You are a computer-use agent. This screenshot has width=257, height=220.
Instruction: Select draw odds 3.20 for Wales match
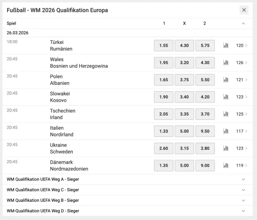pyautogui.click(x=184, y=63)
